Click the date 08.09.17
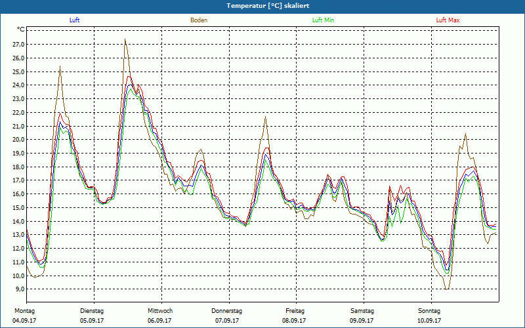Screen dimensions: 525x328 pyautogui.click(x=294, y=321)
